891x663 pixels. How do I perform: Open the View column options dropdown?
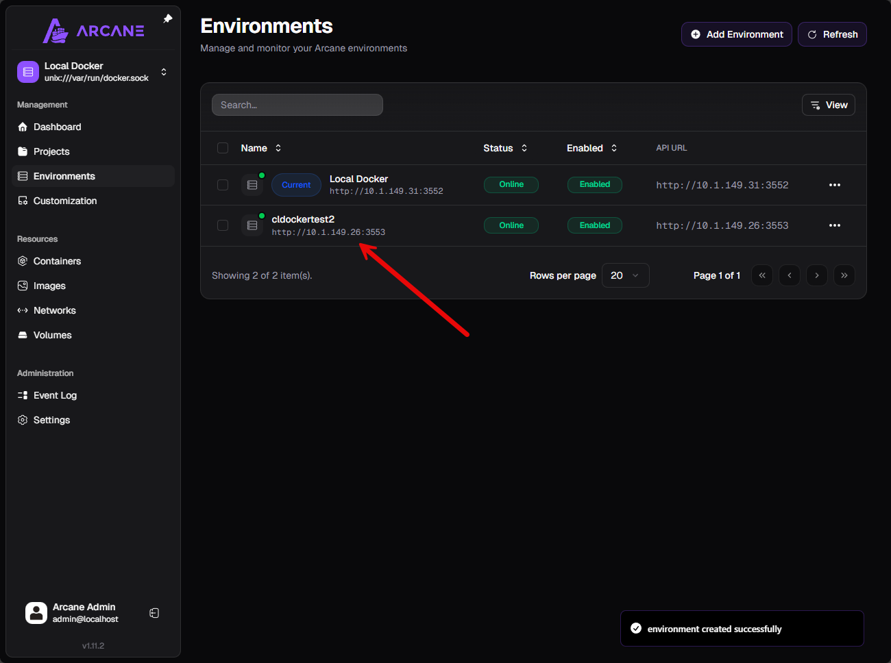tap(828, 105)
